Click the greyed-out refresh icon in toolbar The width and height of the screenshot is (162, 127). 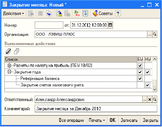(40, 14)
